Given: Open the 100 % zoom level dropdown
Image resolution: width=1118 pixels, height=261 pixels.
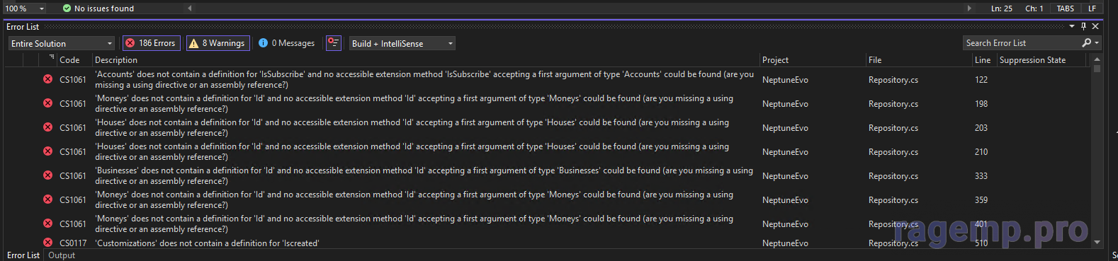Looking at the screenshot, I should 24,8.
